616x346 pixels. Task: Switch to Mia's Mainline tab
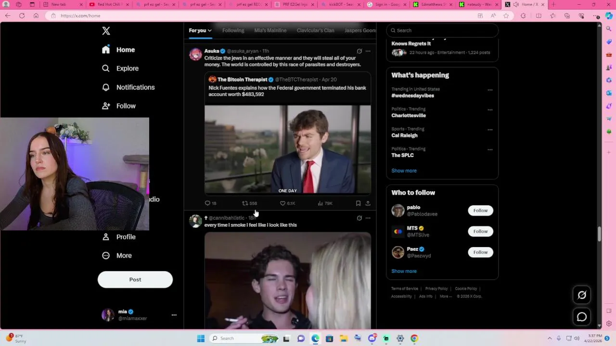pos(270,30)
